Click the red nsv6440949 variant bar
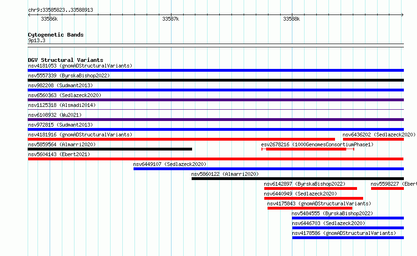Image resolution: width=417 pixels, height=256 pixels. click(313, 198)
